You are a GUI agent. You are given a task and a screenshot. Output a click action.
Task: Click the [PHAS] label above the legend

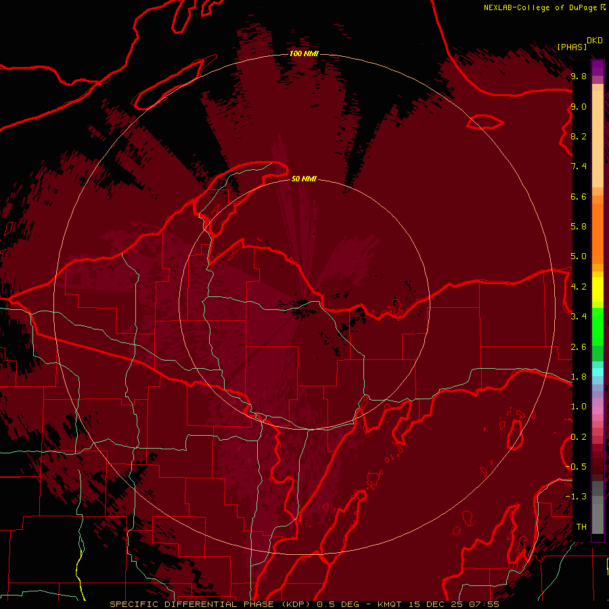572,47
